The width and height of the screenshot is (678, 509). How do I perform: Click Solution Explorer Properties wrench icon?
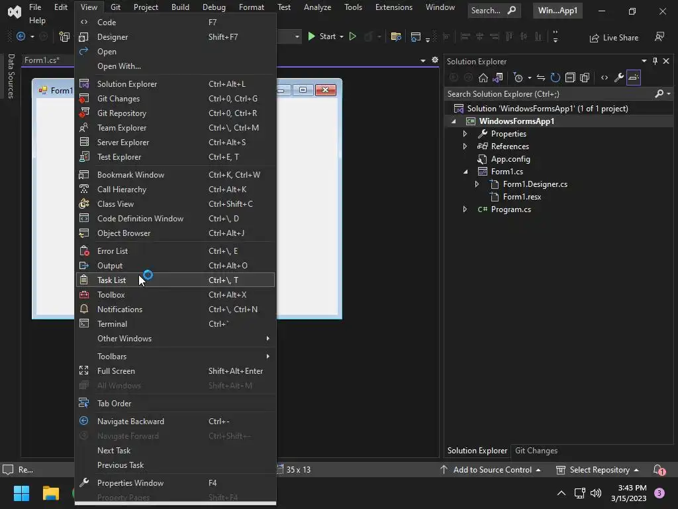619,78
